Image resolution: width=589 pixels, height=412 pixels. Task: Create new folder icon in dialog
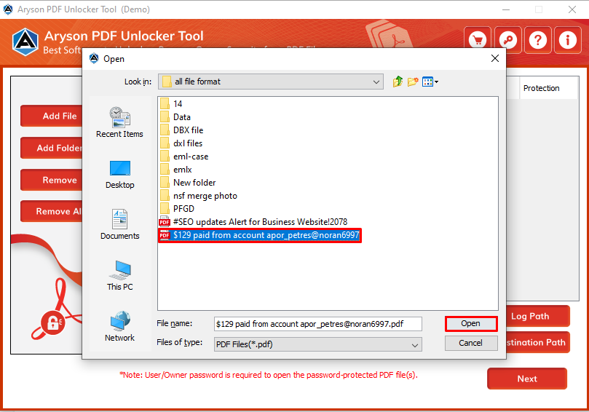[x=413, y=82]
